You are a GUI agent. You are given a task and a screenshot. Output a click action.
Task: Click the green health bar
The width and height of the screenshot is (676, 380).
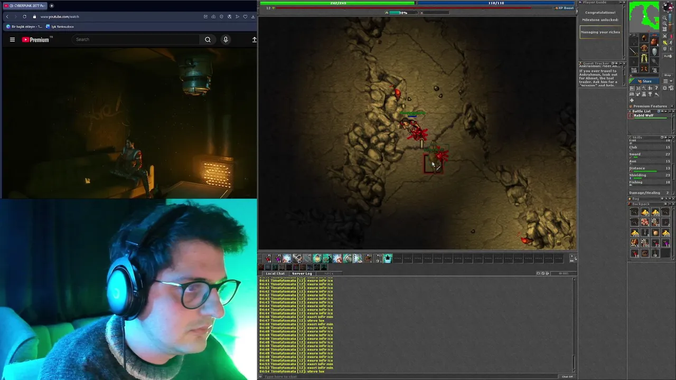337,3
